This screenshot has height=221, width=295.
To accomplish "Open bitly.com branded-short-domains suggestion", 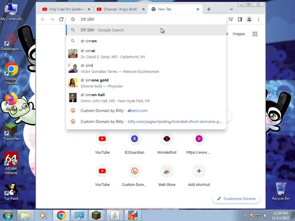I will click(146, 122).
